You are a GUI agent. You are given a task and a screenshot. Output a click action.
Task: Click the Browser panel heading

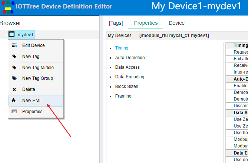coord(10,23)
